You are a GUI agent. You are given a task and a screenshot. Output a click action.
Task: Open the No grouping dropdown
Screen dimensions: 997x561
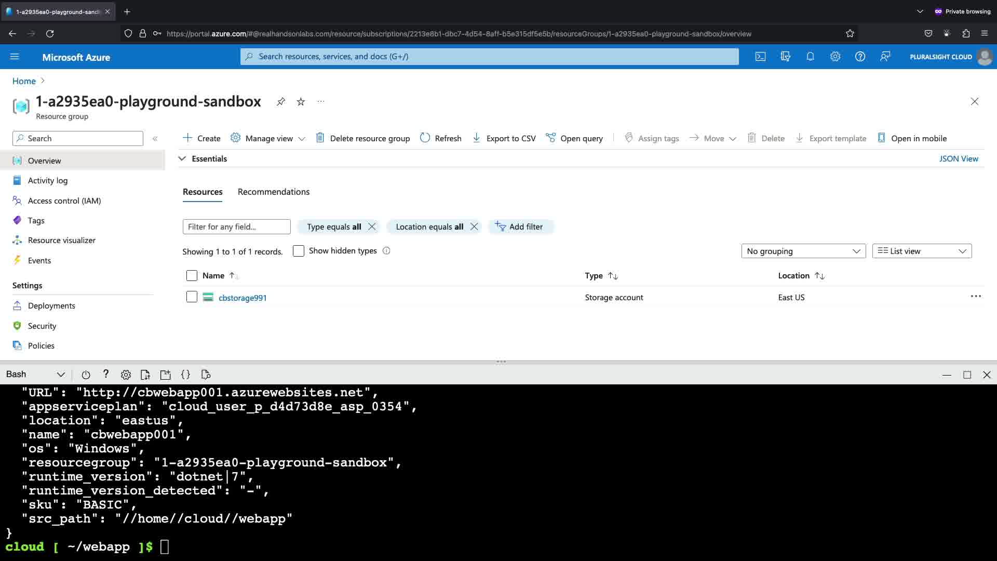803,251
